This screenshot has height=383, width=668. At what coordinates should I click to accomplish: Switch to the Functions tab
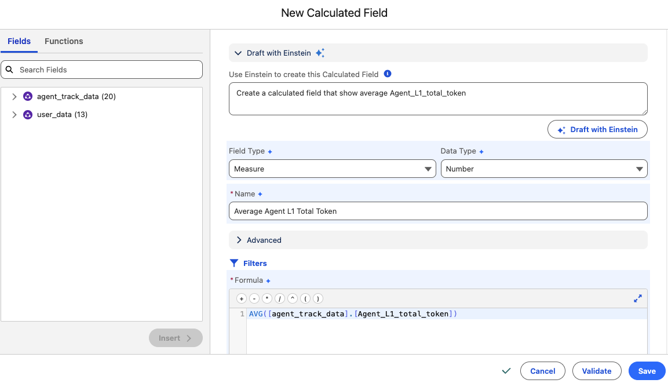pyautogui.click(x=64, y=41)
